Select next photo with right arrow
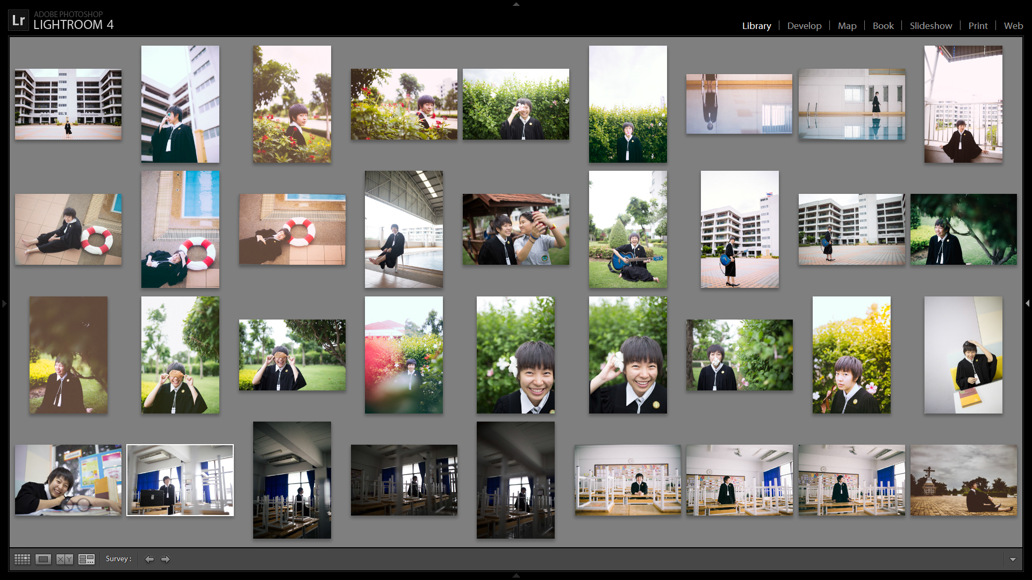Image resolution: width=1032 pixels, height=580 pixels. (166, 559)
